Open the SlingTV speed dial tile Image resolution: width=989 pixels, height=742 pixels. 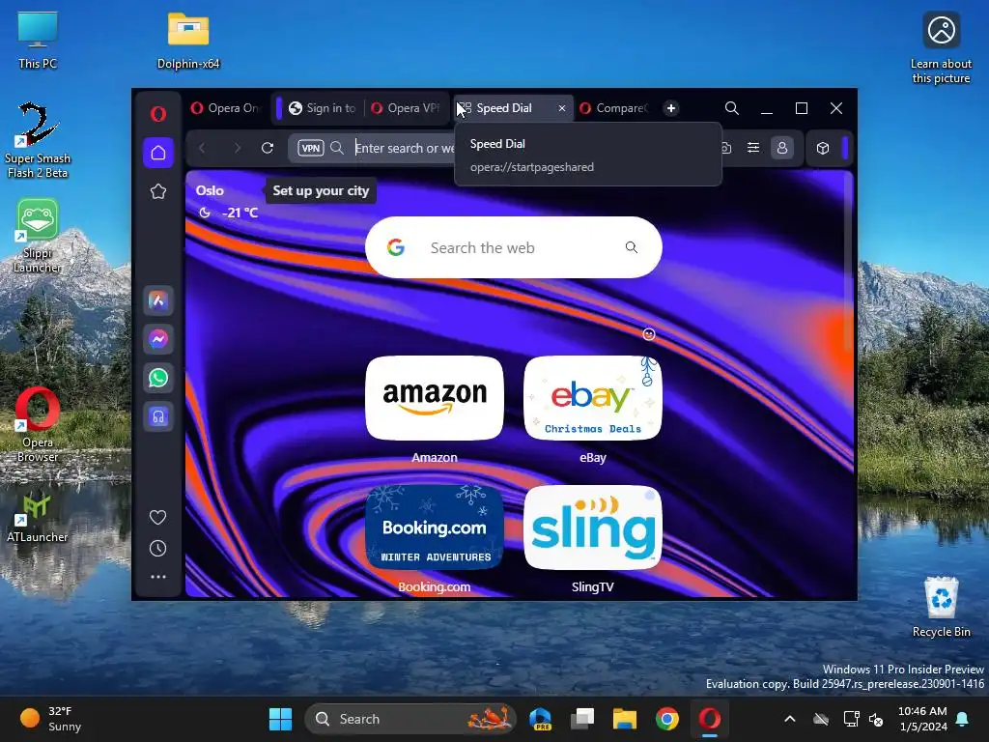[x=593, y=528]
